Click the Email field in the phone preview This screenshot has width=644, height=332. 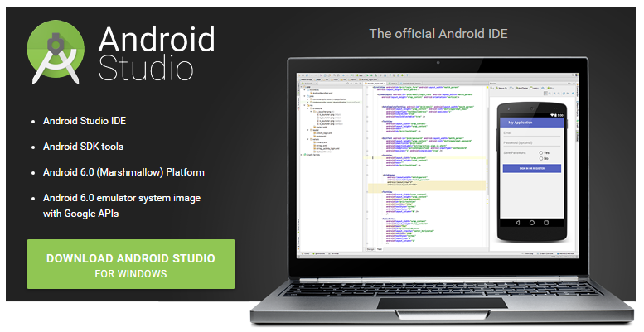532,133
